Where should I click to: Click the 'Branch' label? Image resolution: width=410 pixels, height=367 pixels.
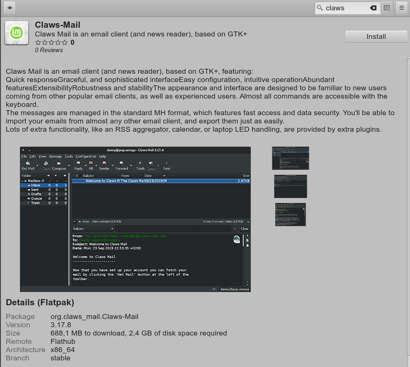pos(17,358)
